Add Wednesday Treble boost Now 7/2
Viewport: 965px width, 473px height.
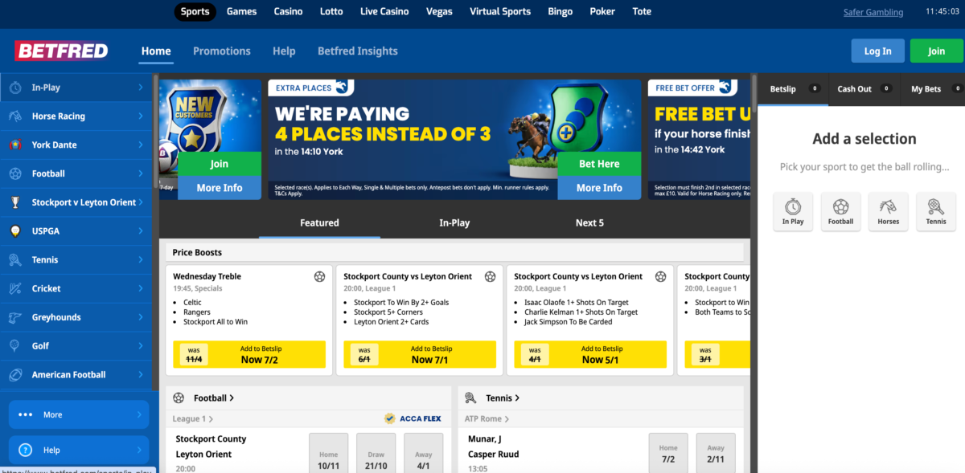[249, 354]
